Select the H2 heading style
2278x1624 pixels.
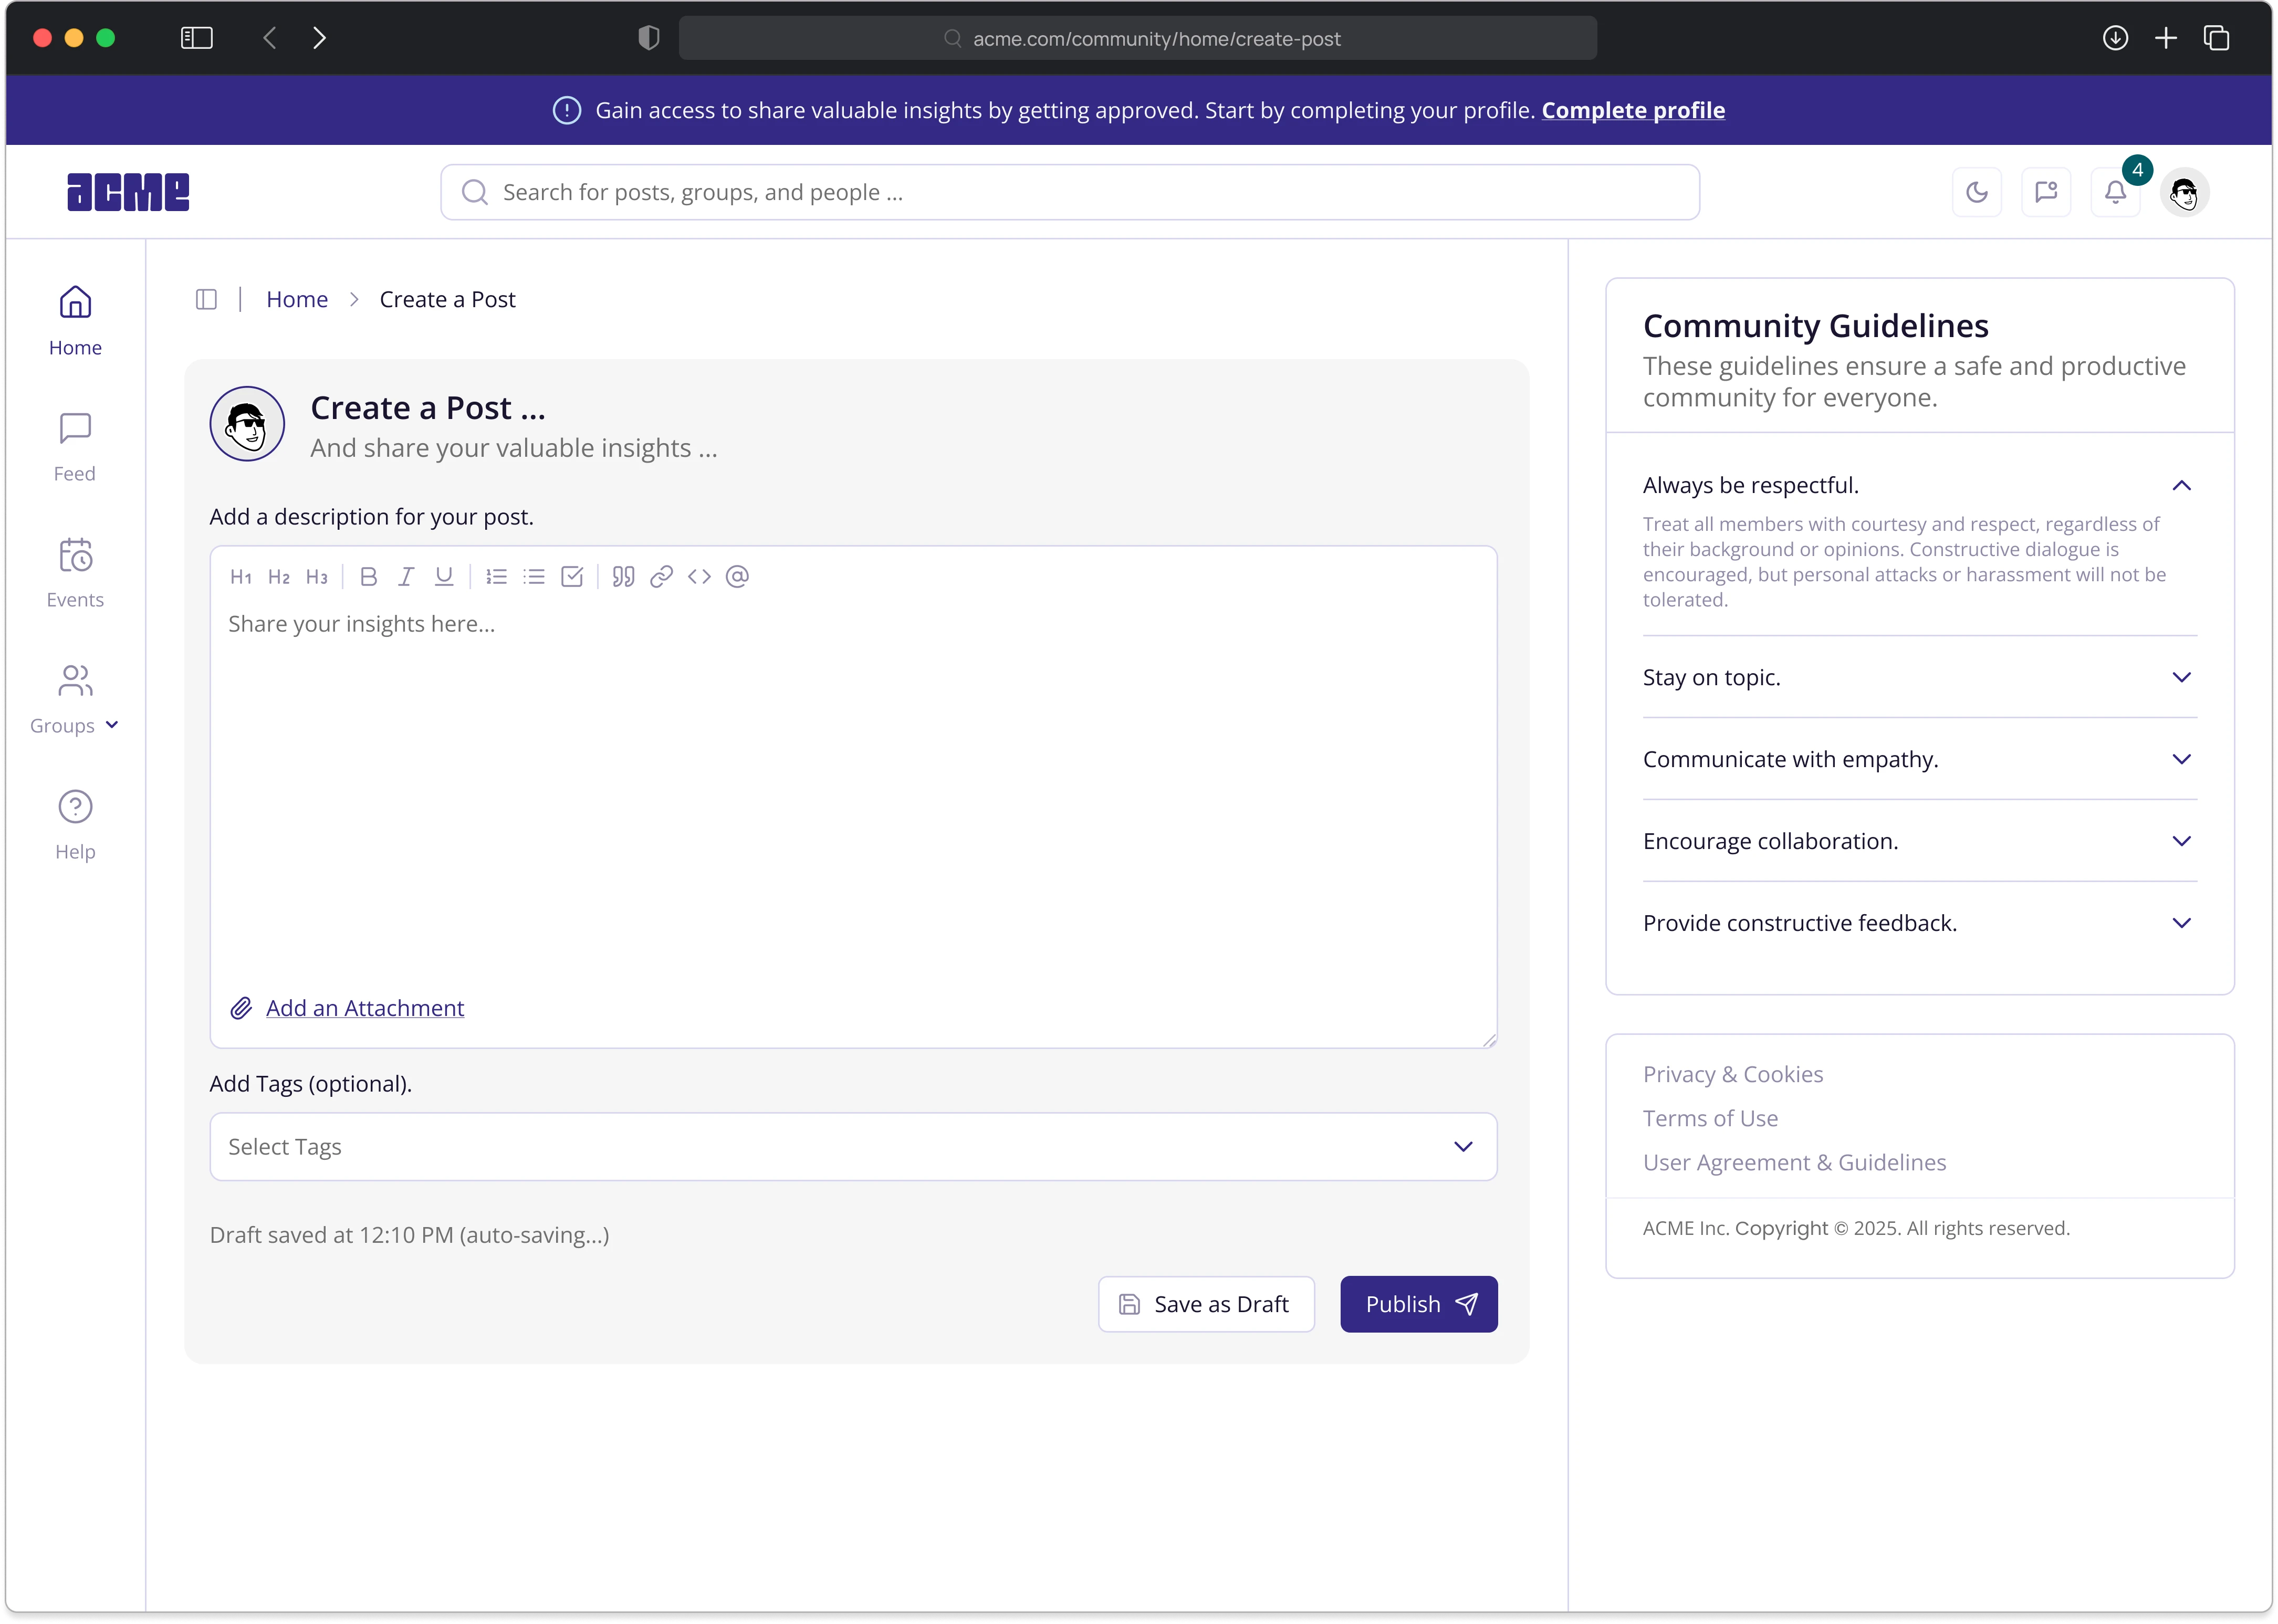[x=280, y=576]
